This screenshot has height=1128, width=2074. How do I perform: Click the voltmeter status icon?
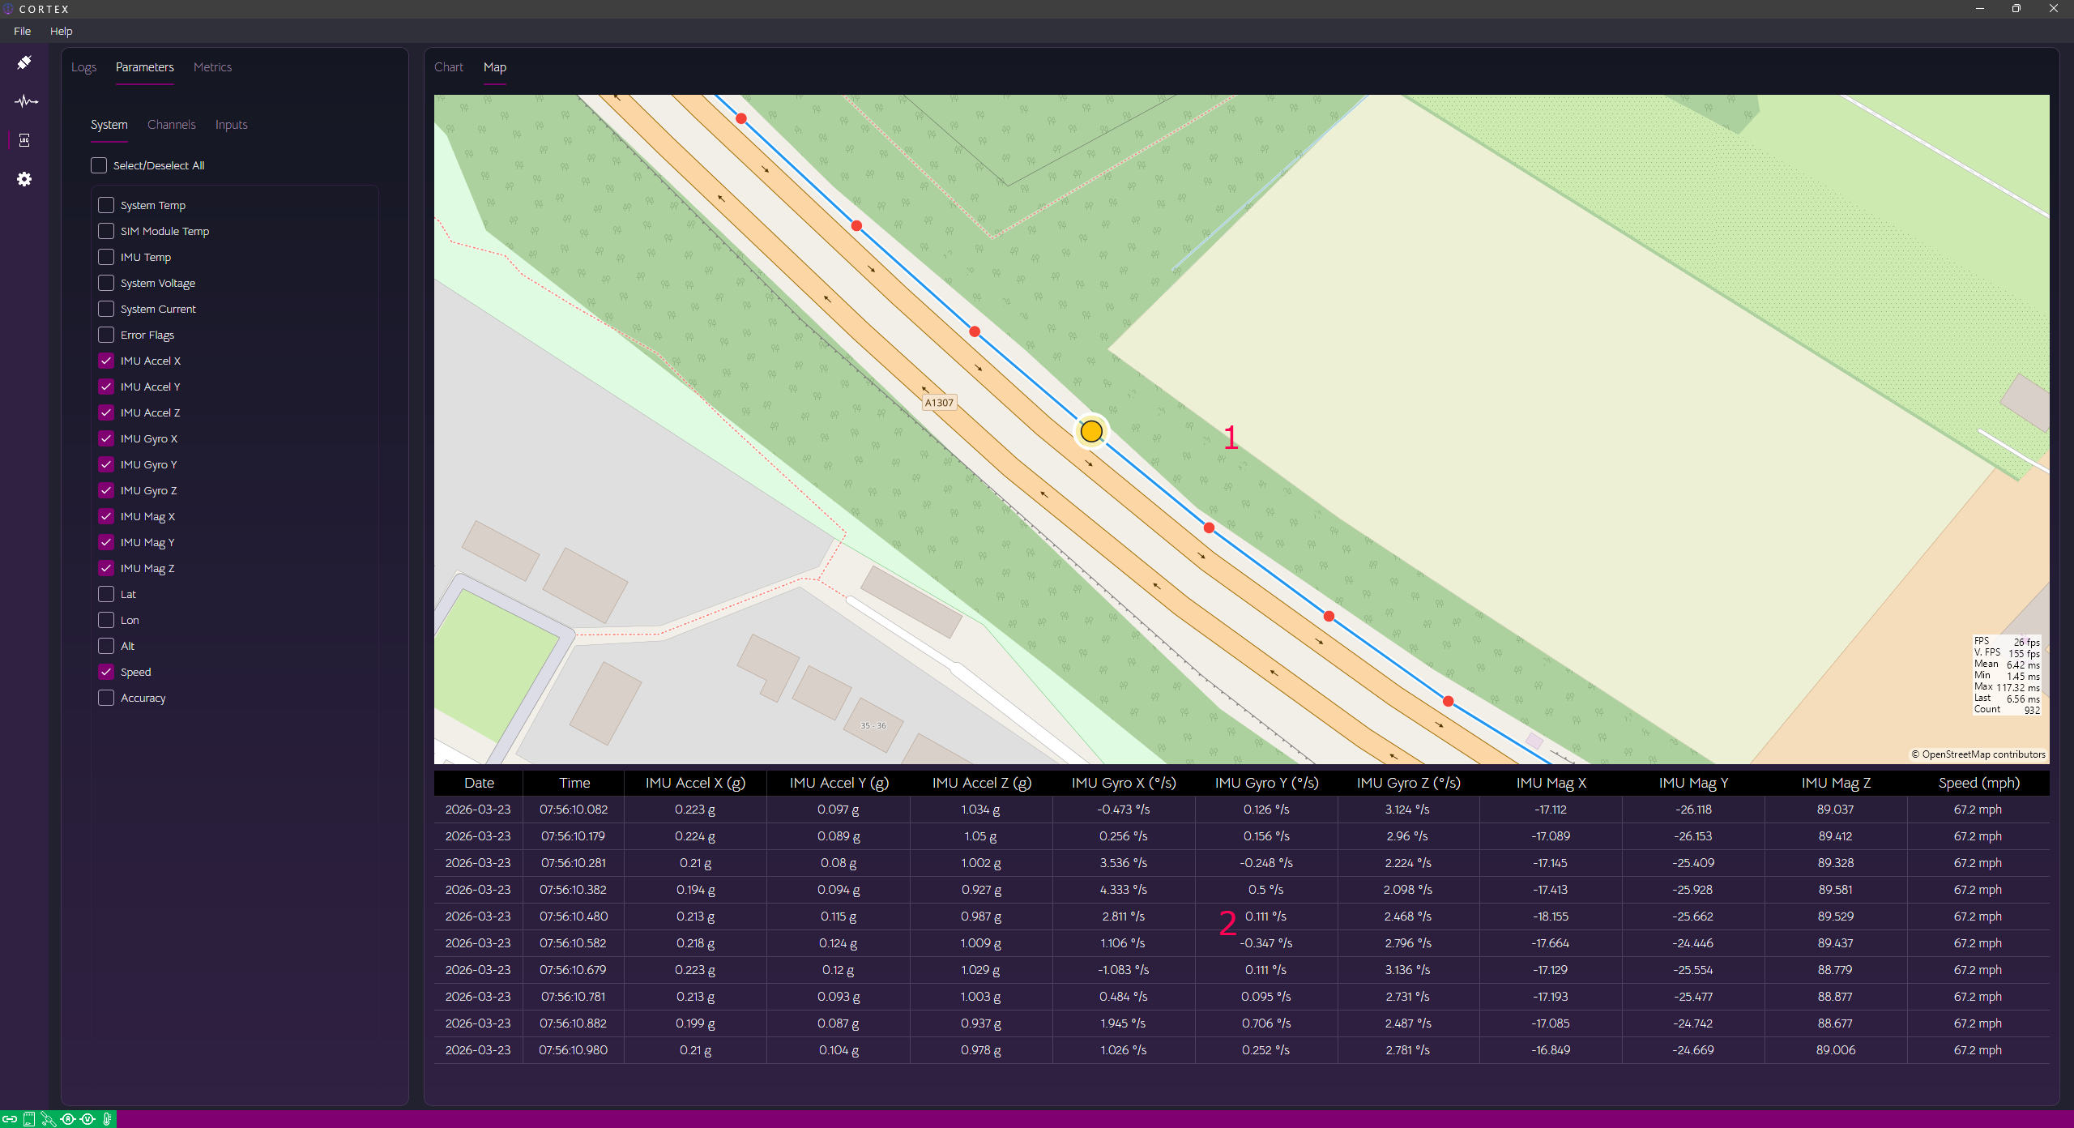pyautogui.click(x=87, y=1119)
